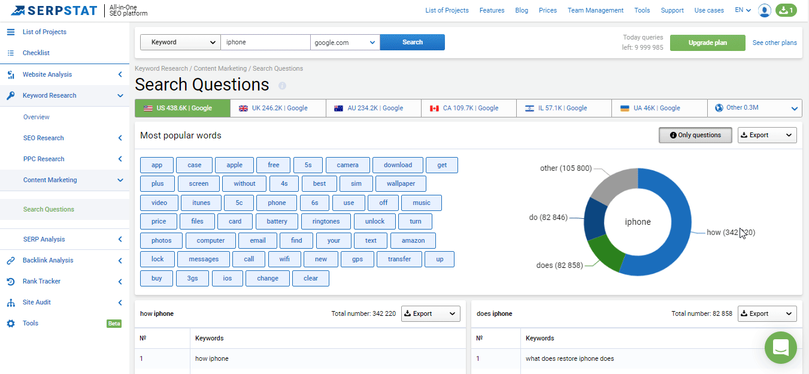
Task: Expand the SERP Analysis sidebar section
Action: coord(120,239)
